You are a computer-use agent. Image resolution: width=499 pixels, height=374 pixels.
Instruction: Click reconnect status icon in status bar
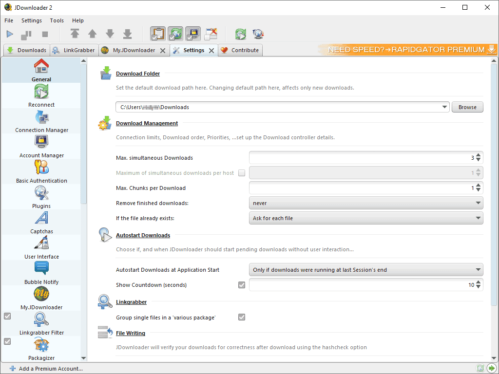pyautogui.click(x=480, y=368)
